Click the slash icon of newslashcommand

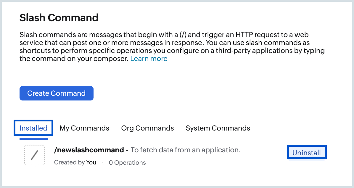34,155
